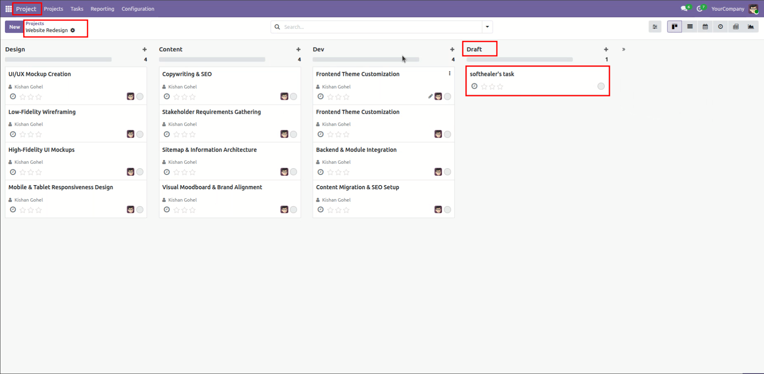Image resolution: width=764 pixels, height=374 pixels.
Task: Set first priority star on softhealer's task
Action: [x=484, y=87]
